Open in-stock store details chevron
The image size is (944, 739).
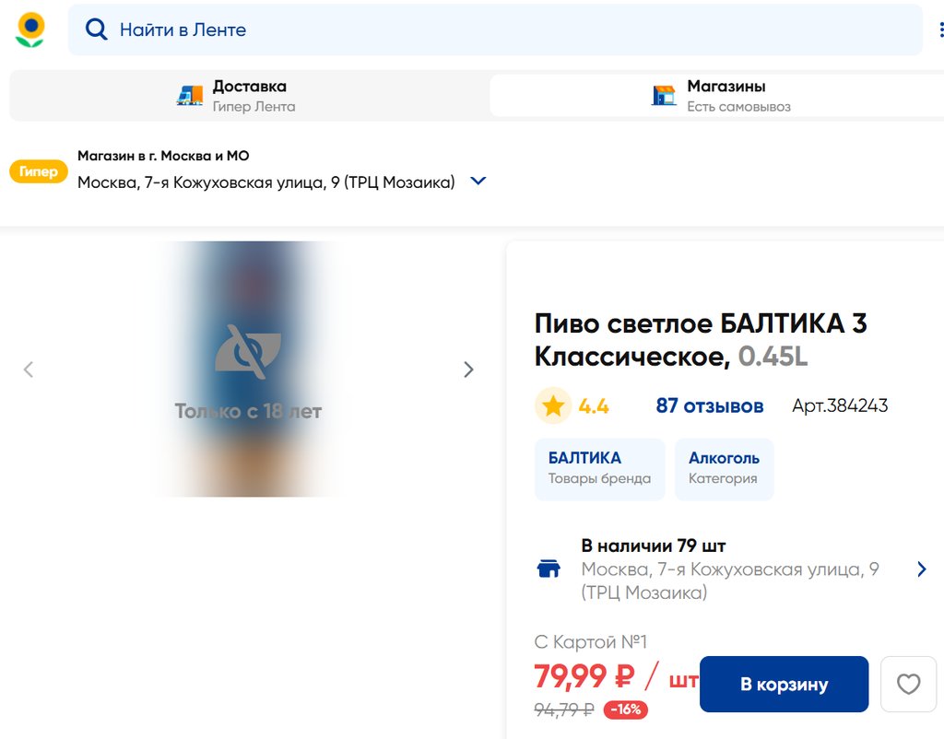coord(921,569)
